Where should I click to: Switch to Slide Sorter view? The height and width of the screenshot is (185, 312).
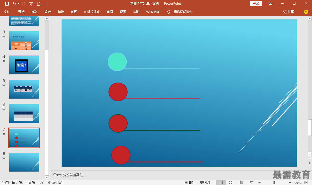coord(231,183)
